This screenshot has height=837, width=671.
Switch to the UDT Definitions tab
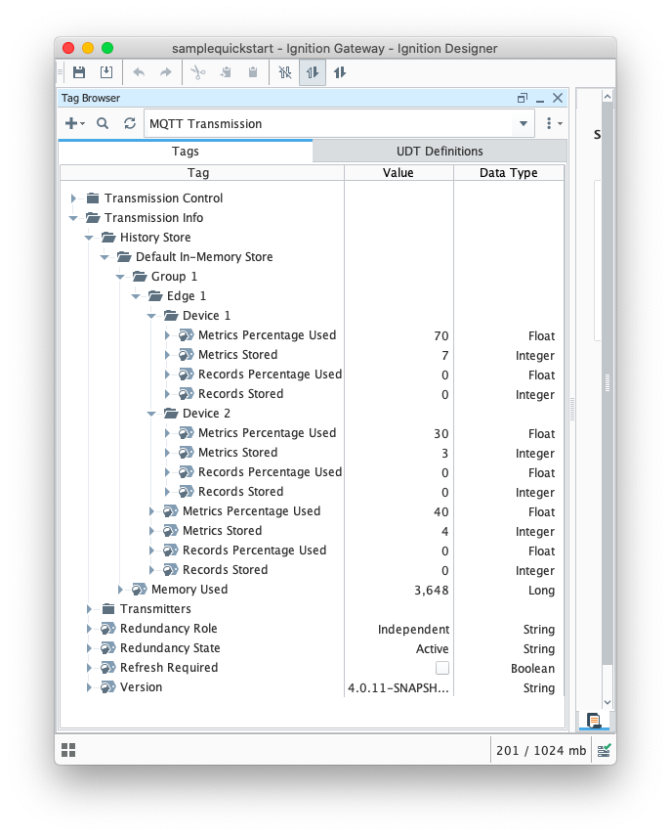click(439, 151)
